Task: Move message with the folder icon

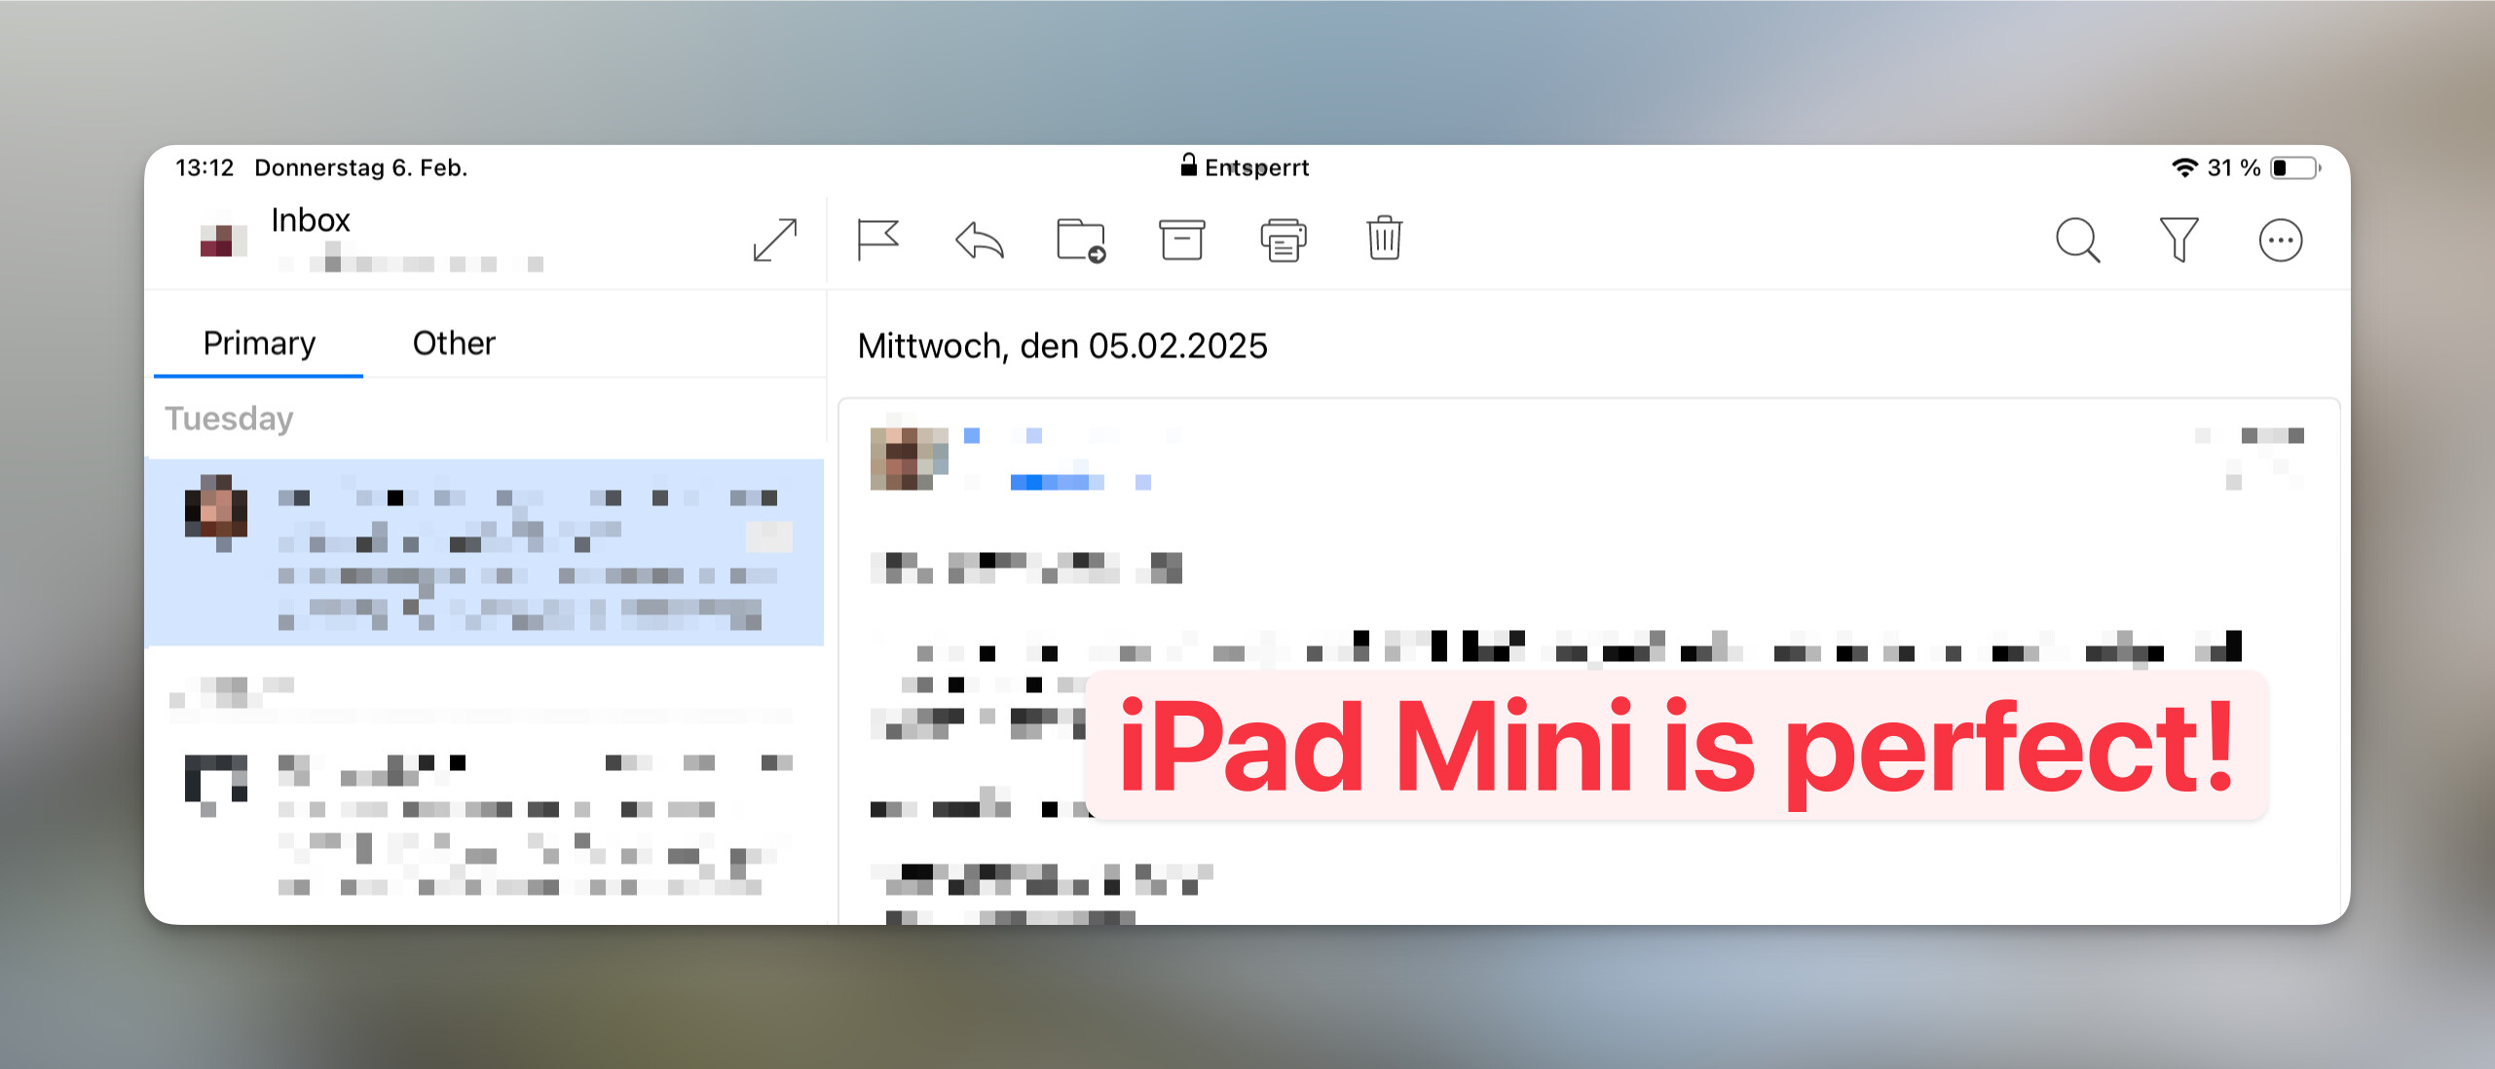Action: pyautogui.click(x=1081, y=240)
